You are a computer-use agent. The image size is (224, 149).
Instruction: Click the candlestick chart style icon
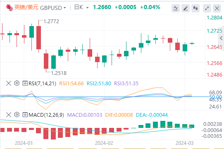pyautogui.click(x=195, y=8)
